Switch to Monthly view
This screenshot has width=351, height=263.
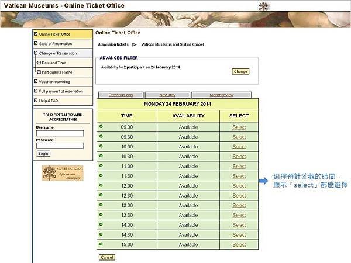point(222,95)
